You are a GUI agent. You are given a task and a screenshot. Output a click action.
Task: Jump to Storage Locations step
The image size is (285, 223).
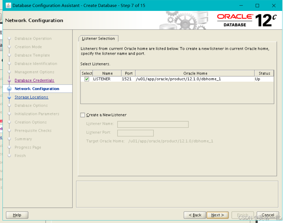click(32, 97)
